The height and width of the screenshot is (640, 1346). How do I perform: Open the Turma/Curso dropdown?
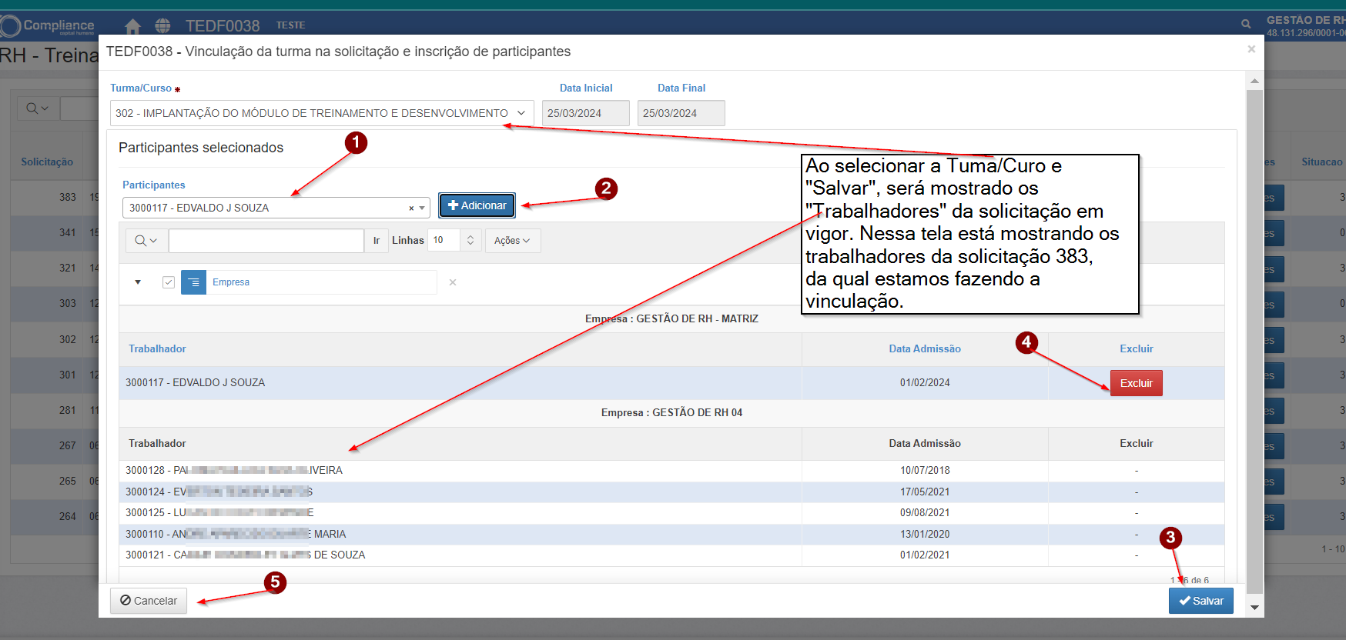coord(322,113)
